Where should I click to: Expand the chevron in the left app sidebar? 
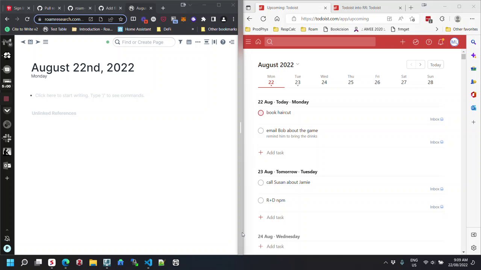[x=7, y=111]
